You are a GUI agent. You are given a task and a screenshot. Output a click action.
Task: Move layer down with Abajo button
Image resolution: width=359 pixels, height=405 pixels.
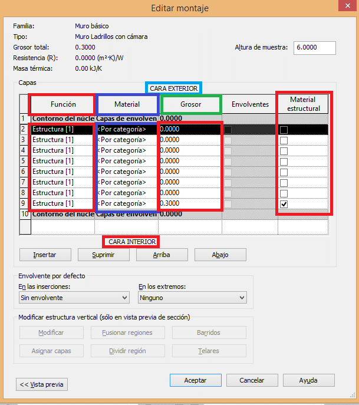(220, 255)
